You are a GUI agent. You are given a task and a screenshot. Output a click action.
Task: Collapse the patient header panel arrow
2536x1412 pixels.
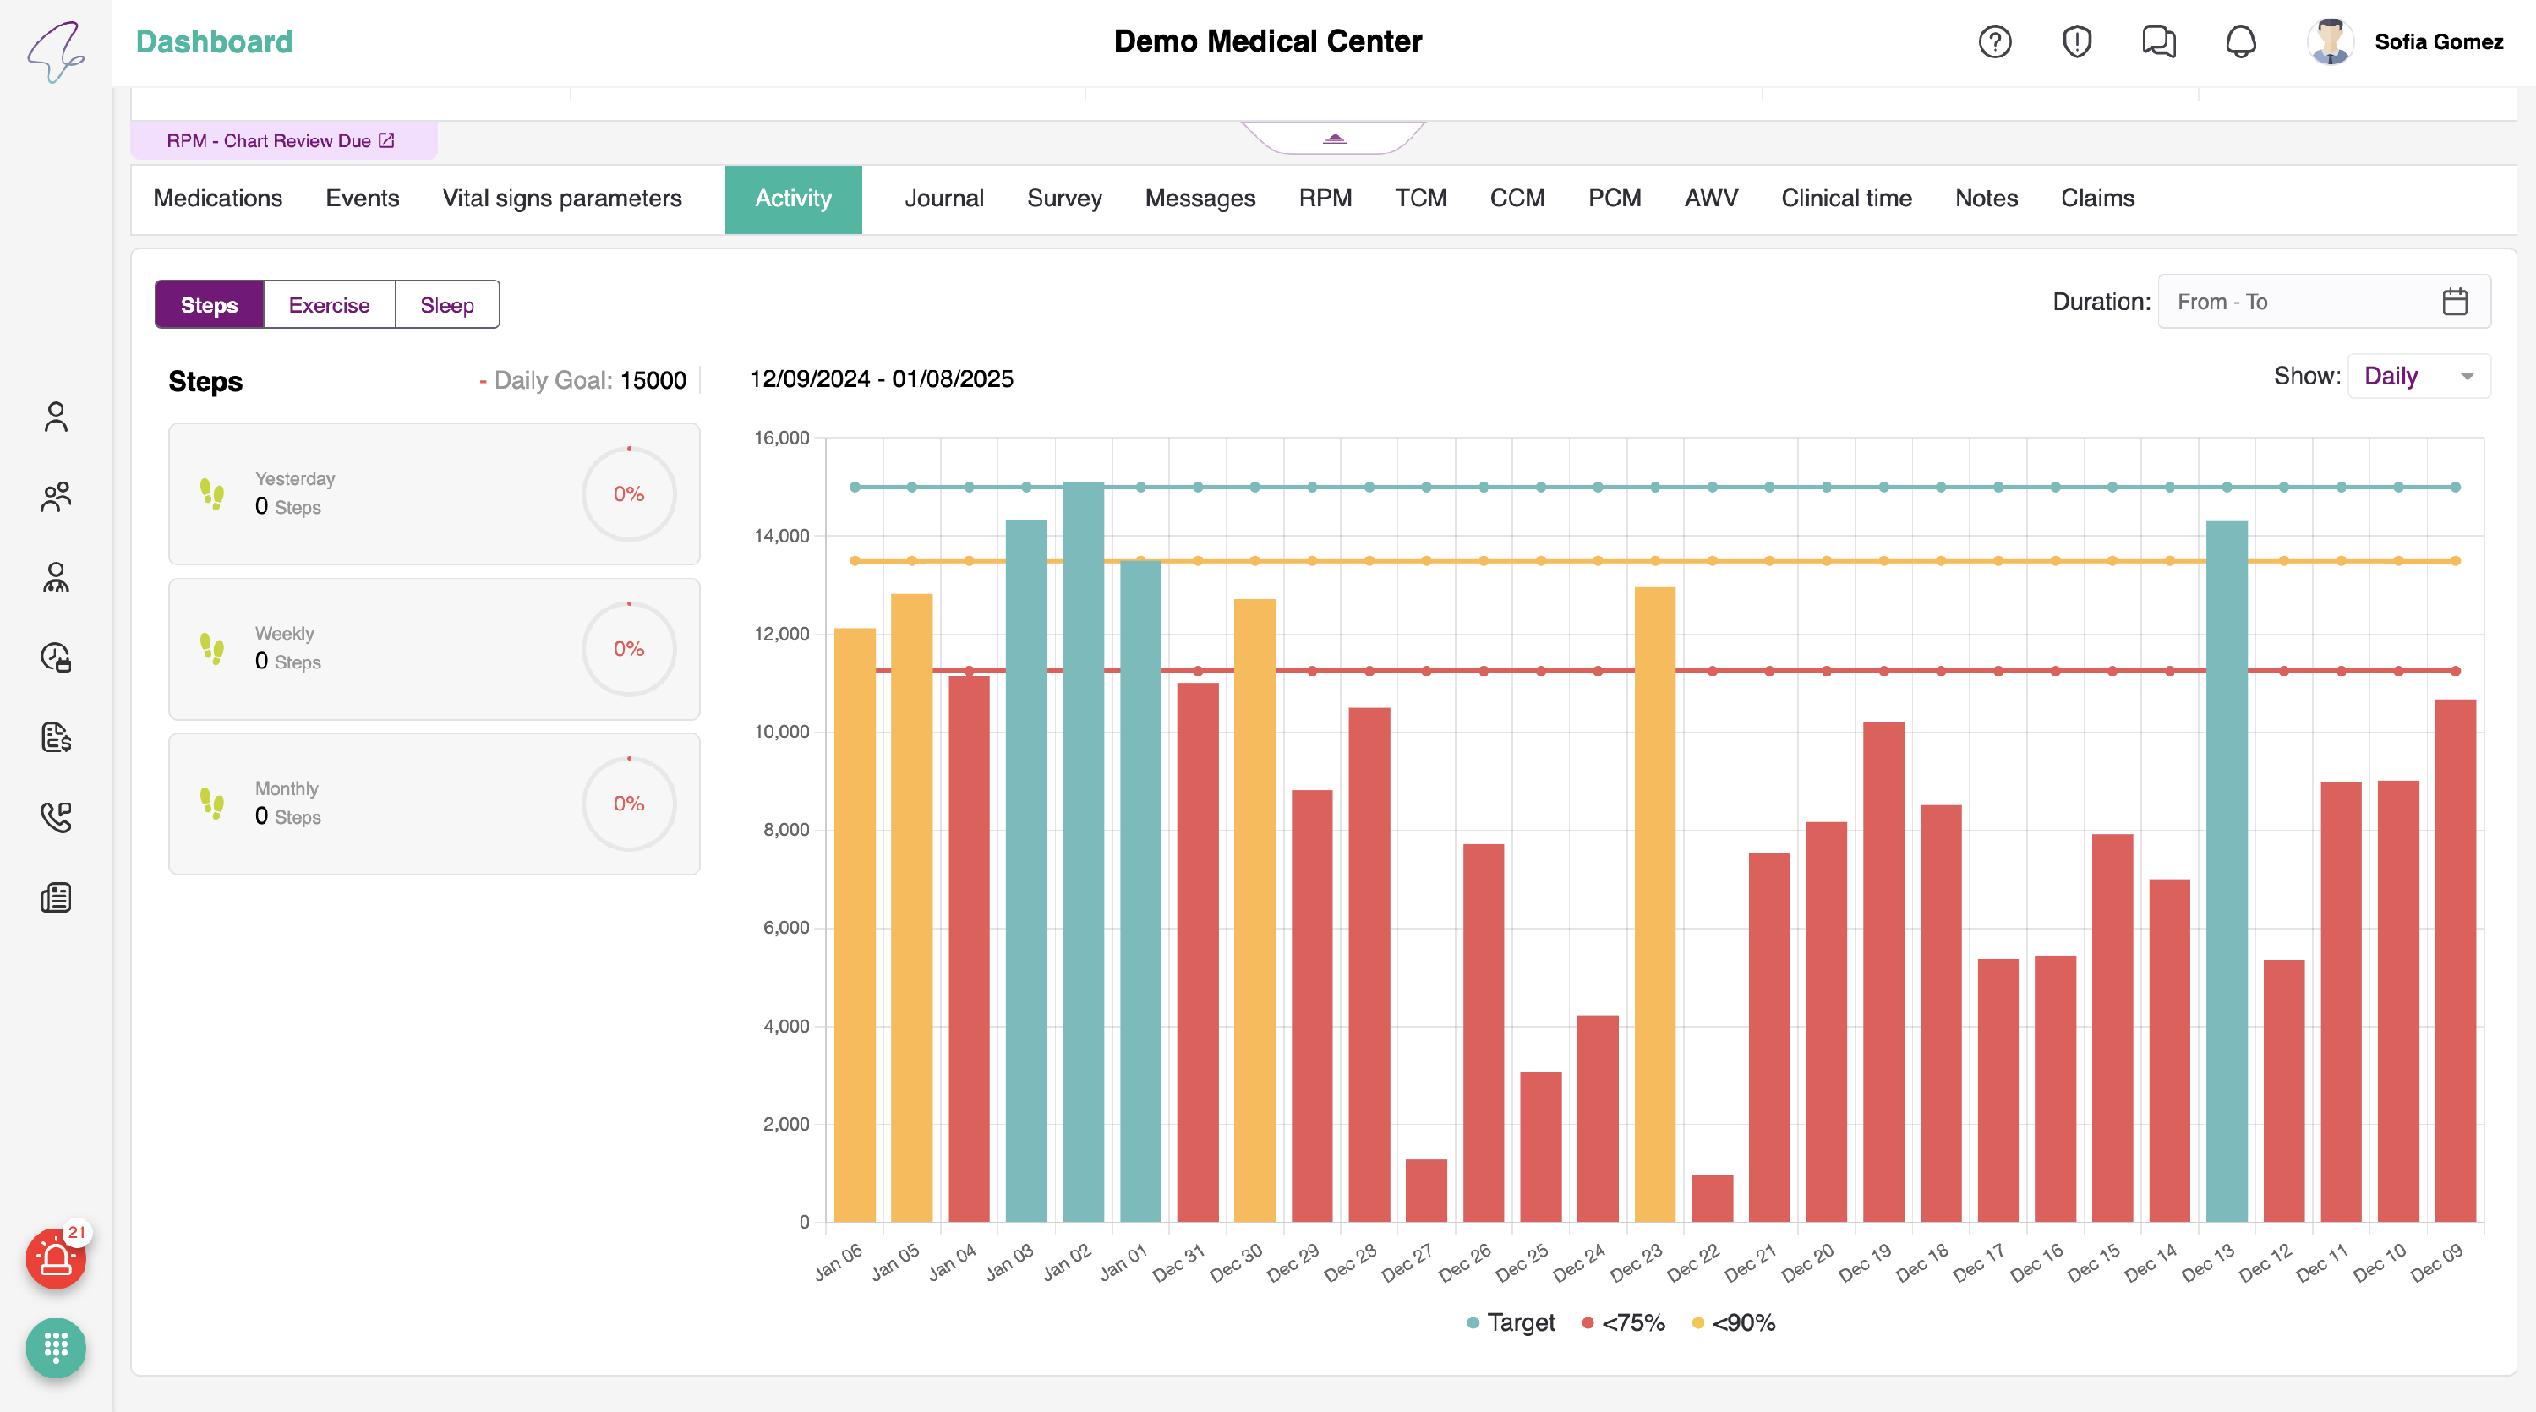(x=1334, y=139)
